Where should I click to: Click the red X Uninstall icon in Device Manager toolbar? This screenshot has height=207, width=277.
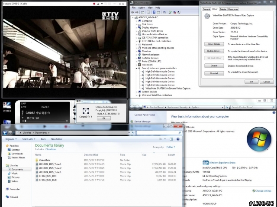pyautogui.click(x=174, y=12)
